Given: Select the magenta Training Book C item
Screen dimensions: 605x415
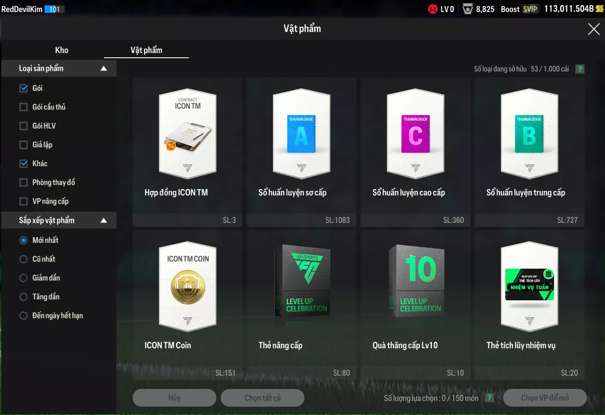Looking at the screenshot, I should 415,134.
